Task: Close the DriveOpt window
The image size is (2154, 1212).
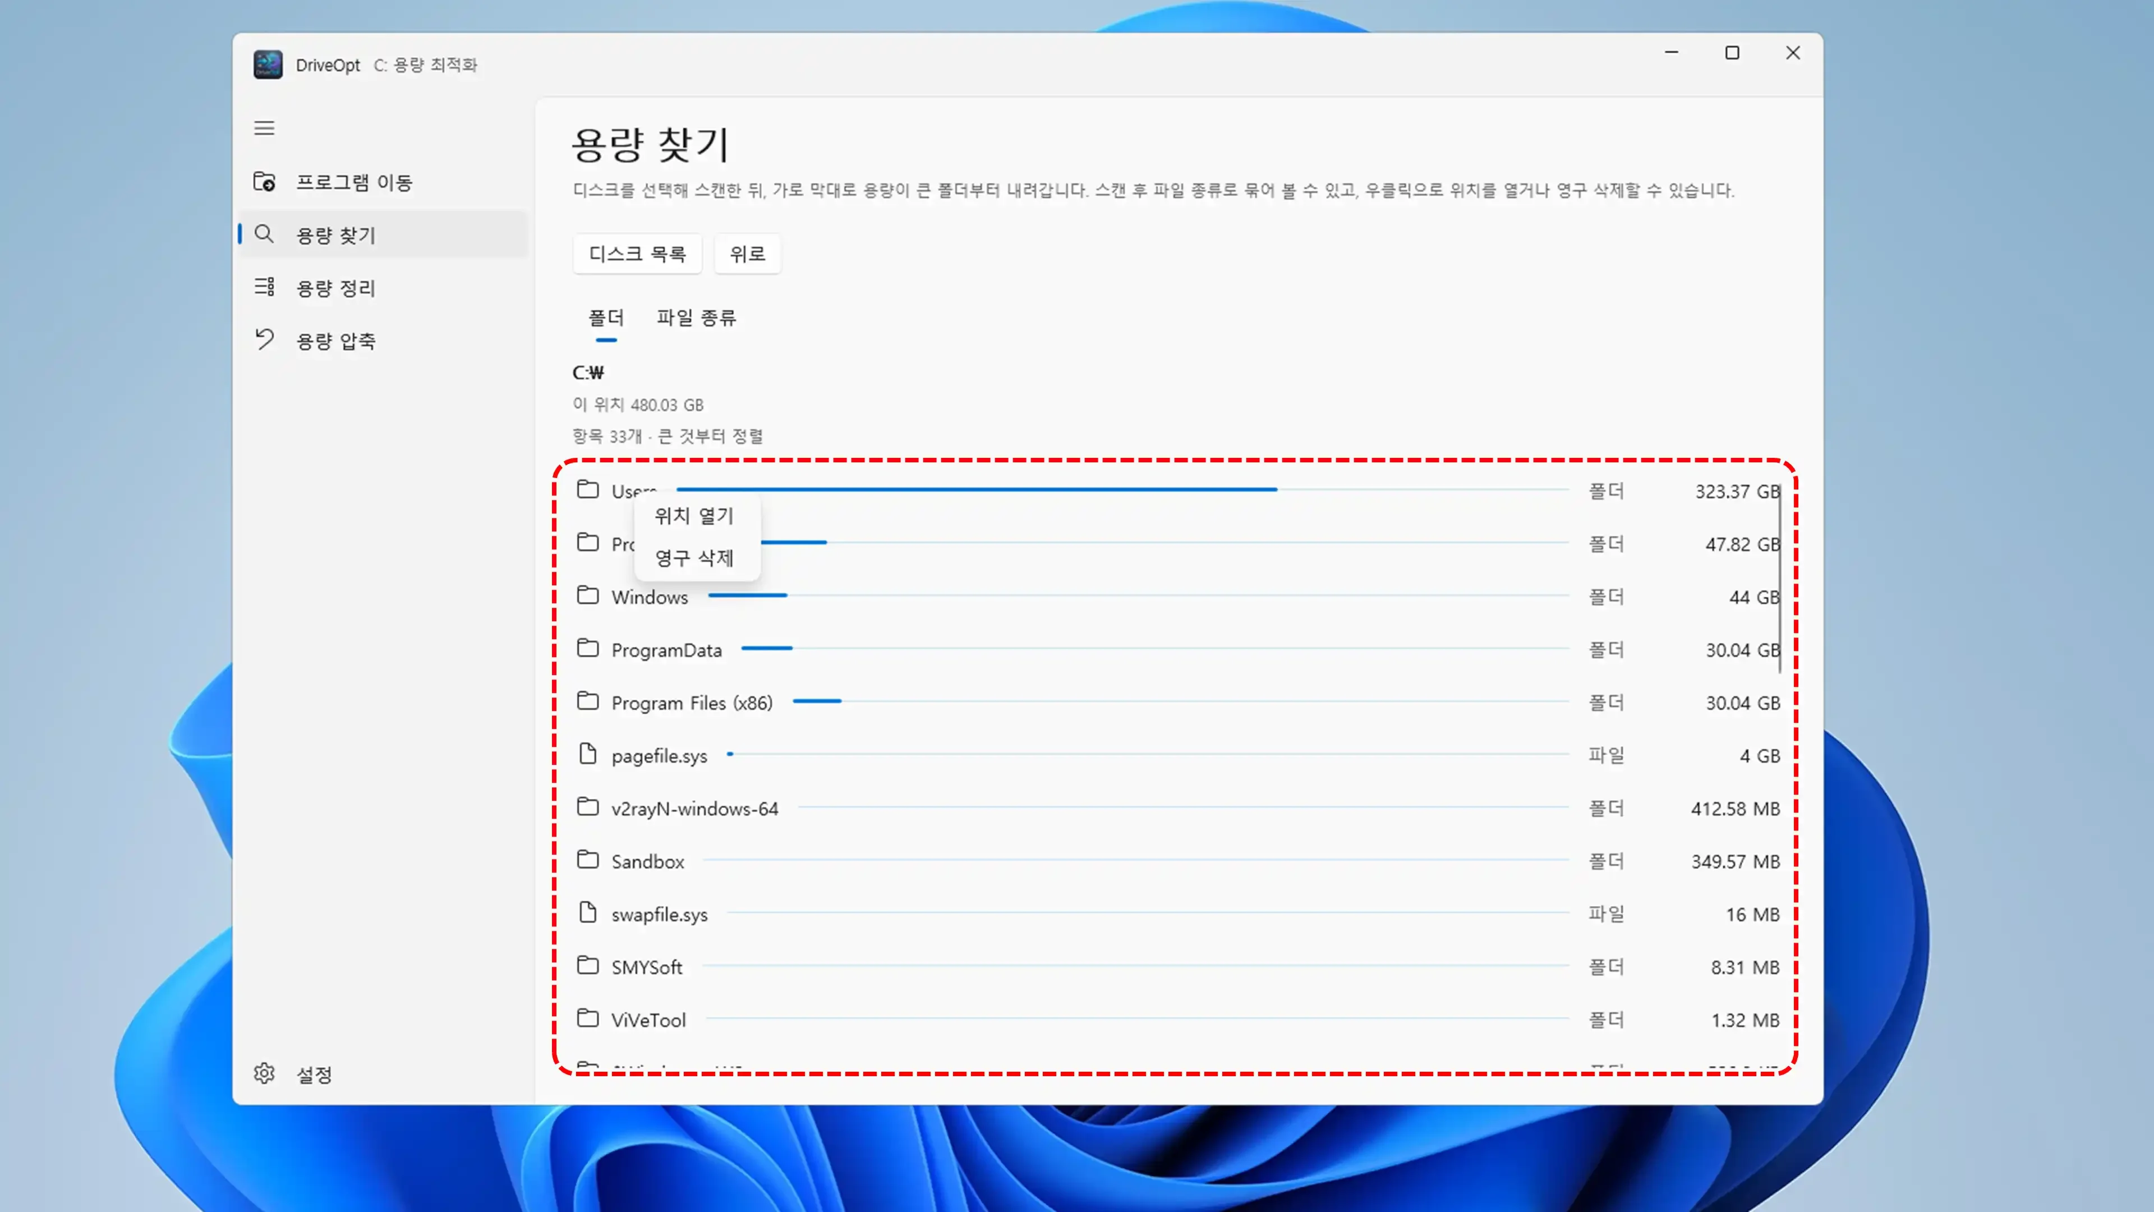Action: coord(1793,53)
